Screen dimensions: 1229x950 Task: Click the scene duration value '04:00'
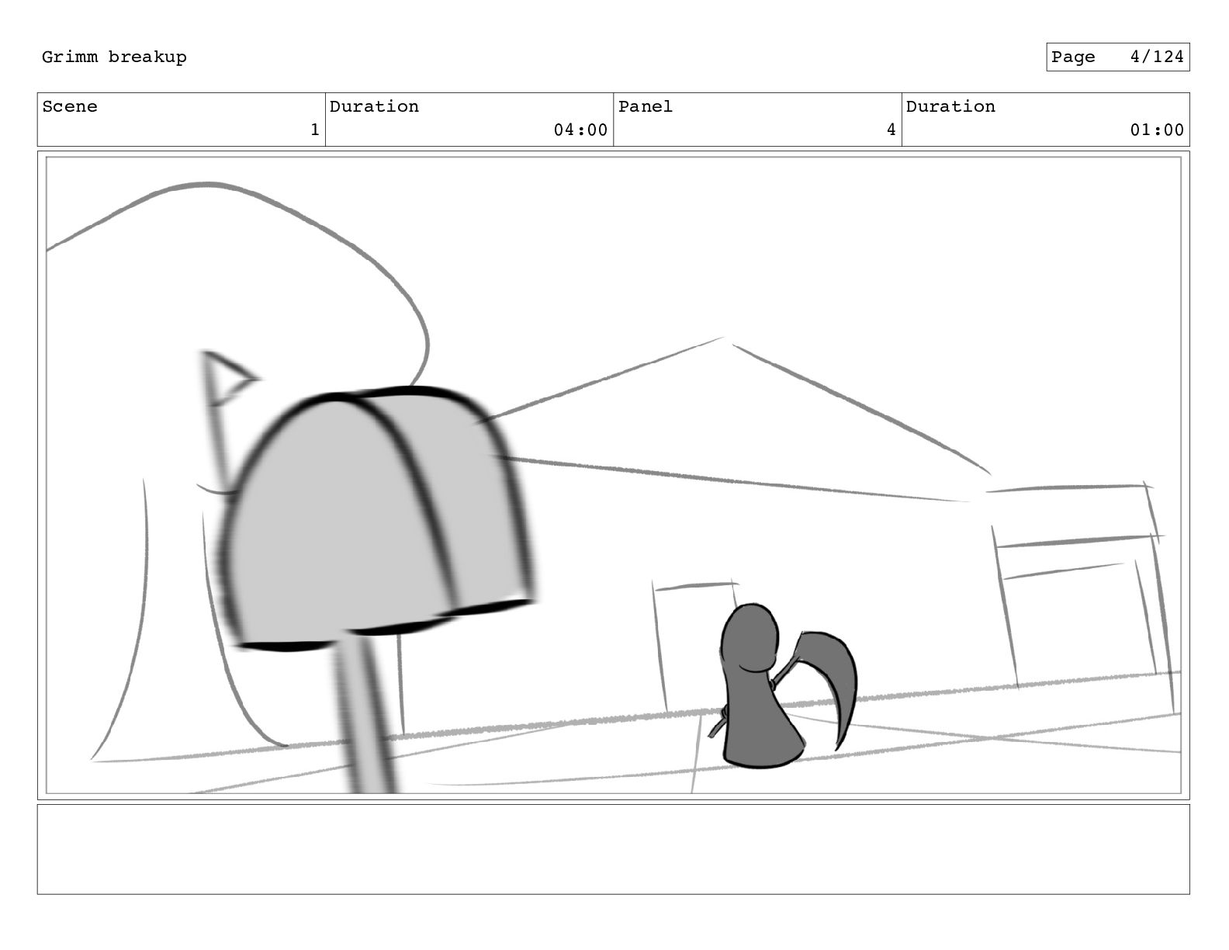pos(580,130)
